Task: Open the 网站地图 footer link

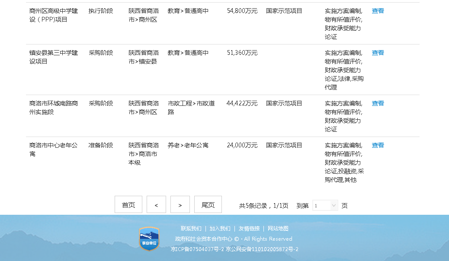Action: pos(277,228)
